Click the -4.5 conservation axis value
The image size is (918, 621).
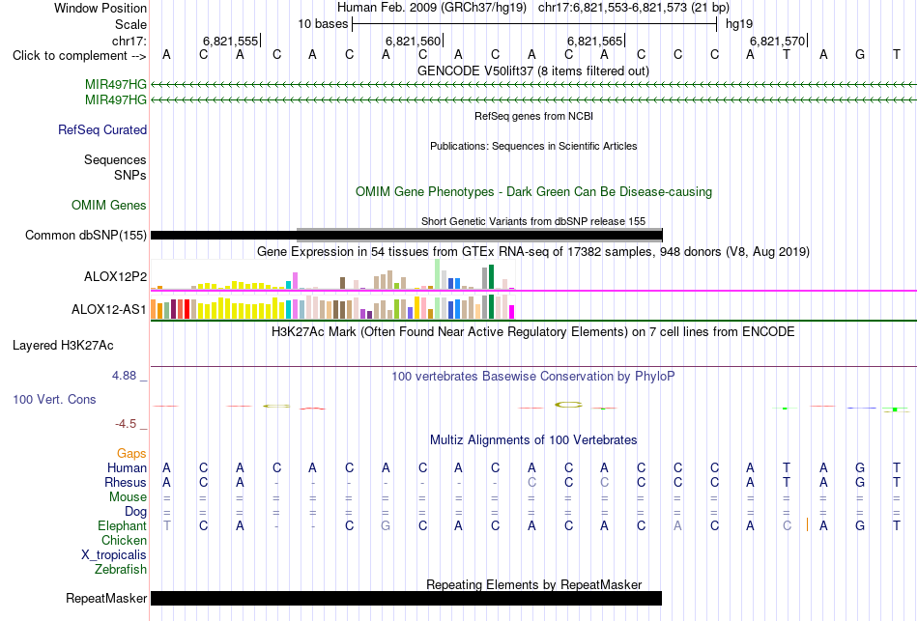coord(126,424)
